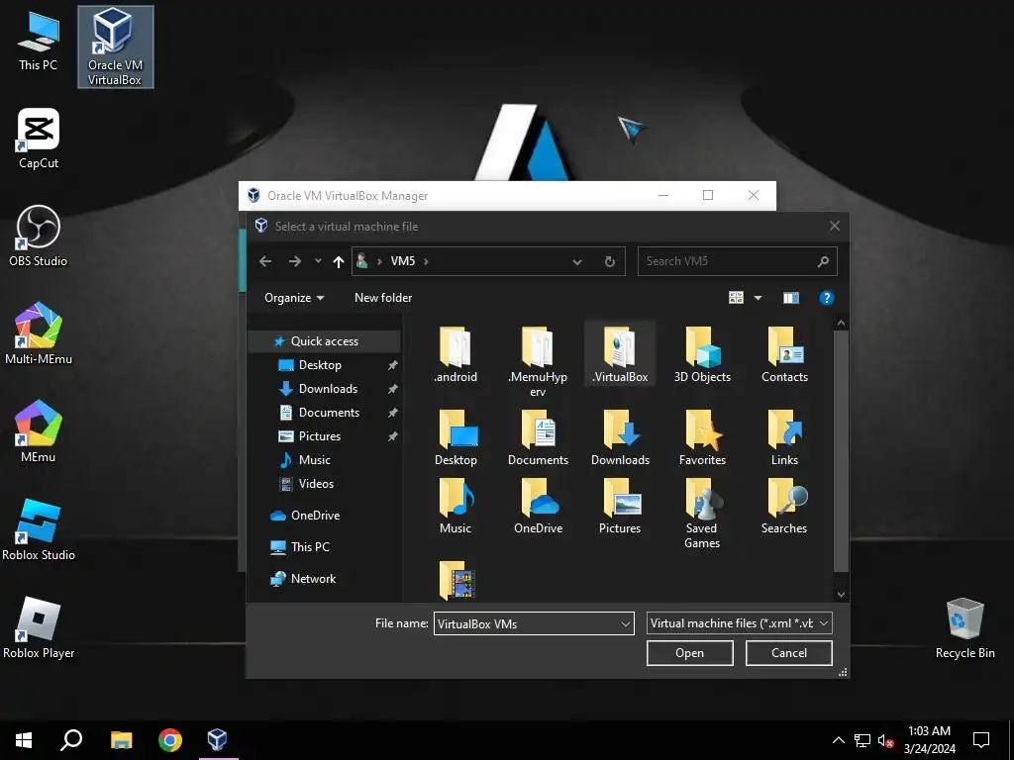Screen dimensions: 1014x760
Task: Select Network in navigation pane
Action: 313,578
